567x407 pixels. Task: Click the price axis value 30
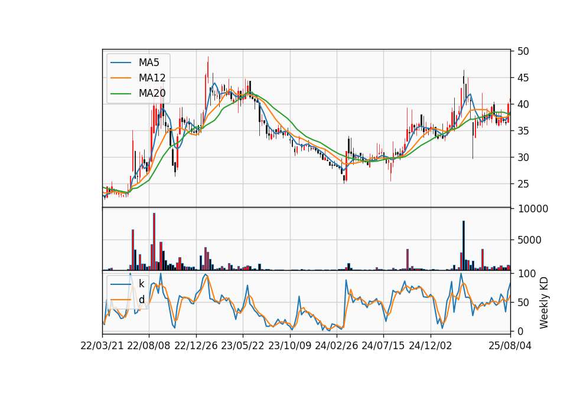coord(523,157)
